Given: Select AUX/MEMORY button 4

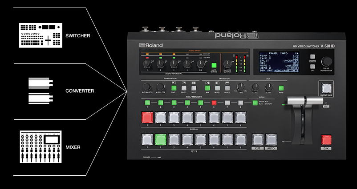Looking at the screenshot, I should tap(187, 103).
